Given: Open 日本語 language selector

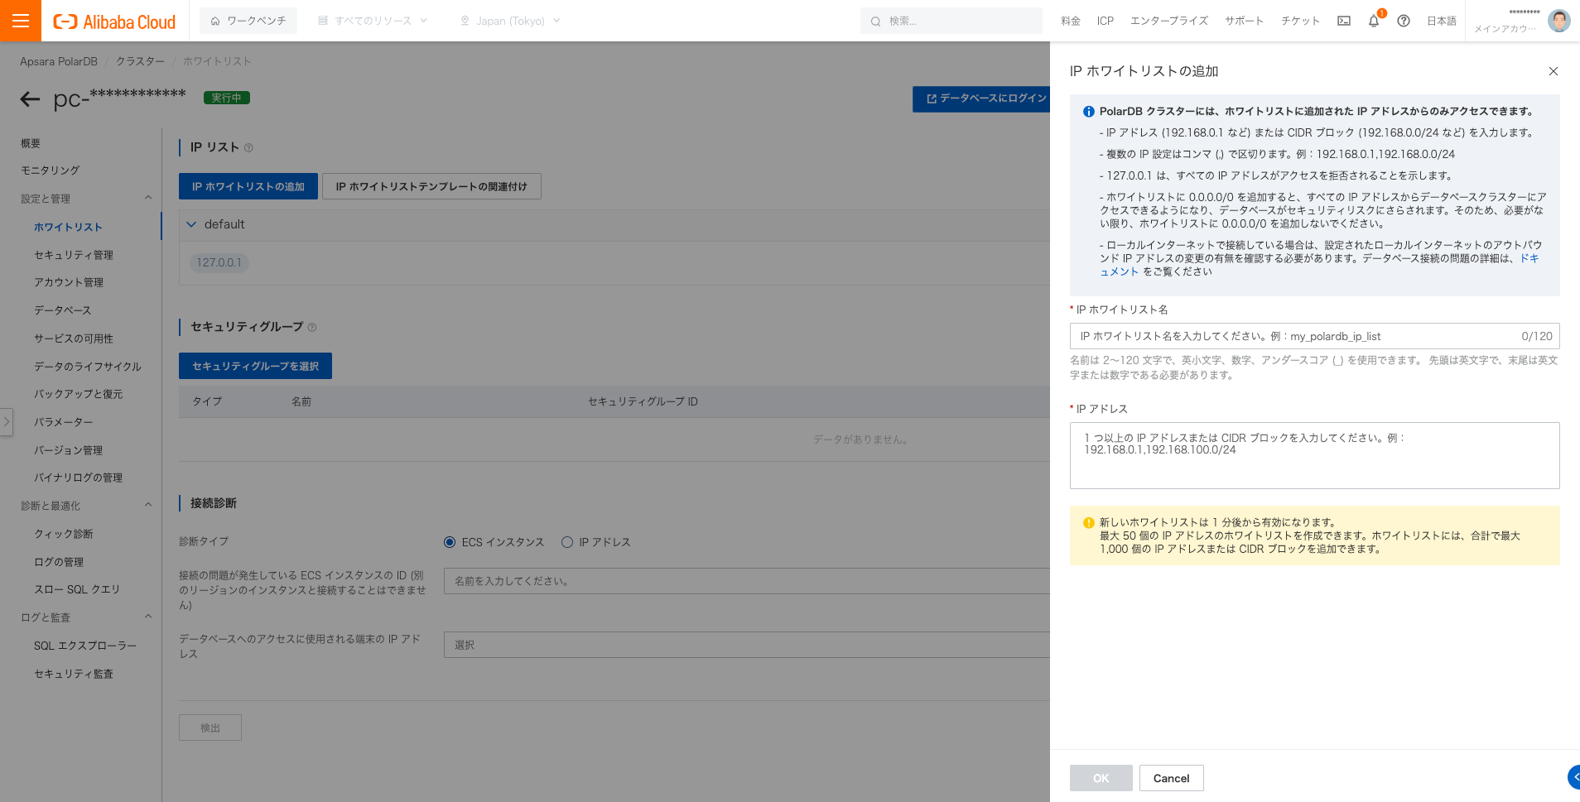Looking at the screenshot, I should (1441, 21).
